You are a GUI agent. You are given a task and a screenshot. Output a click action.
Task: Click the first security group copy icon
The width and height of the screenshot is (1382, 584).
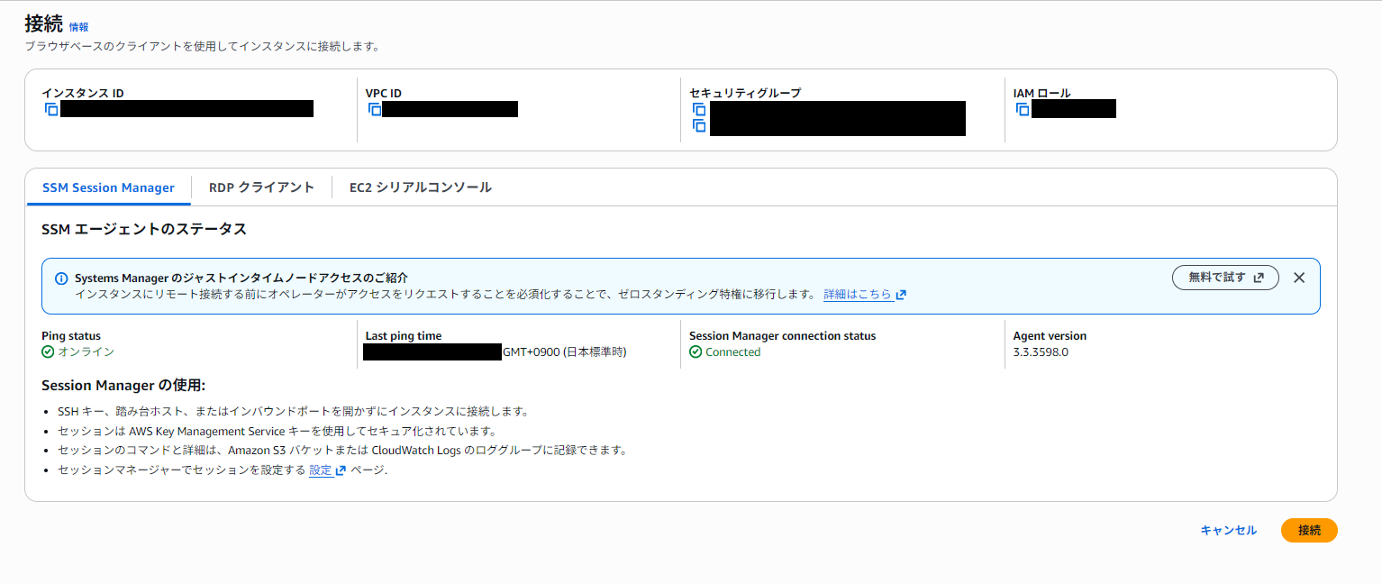click(699, 109)
